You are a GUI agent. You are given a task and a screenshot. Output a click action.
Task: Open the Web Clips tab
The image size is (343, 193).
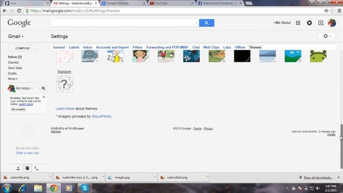click(211, 47)
